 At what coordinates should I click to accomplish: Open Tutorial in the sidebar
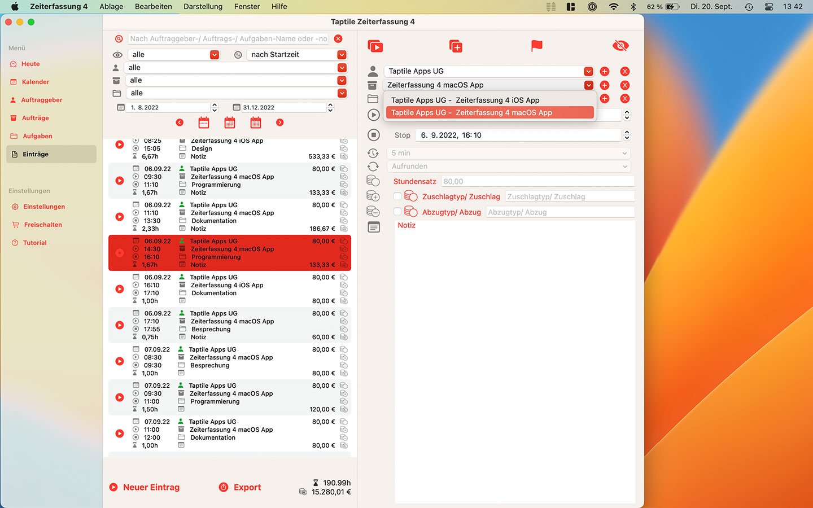click(35, 243)
